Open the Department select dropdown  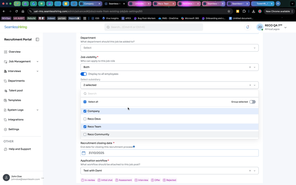pyautogui.click(x=169, y=48)
